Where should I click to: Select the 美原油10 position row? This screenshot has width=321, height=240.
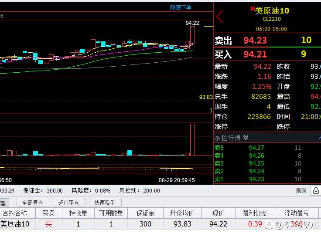click(159, 224)
